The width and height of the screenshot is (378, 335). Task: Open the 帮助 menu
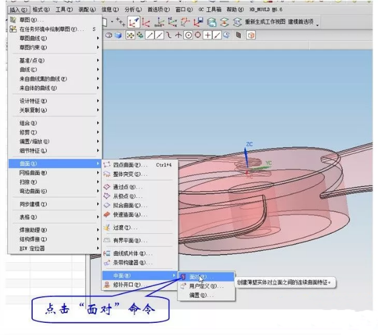point(235,10)
